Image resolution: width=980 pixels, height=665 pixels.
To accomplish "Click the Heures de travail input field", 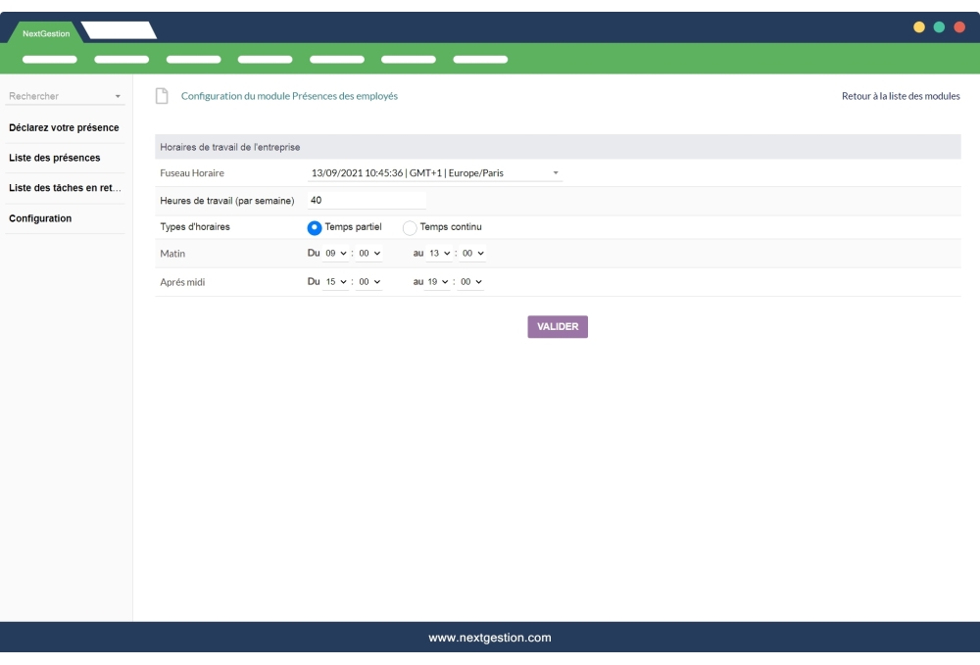I will pos(367,201).
